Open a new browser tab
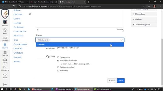The height and width of the screenshot is (91, 163). pos(88,2)
